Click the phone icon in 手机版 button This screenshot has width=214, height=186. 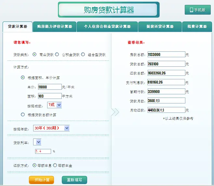pos(191,10)
